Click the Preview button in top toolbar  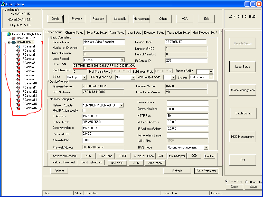(77, 19)
